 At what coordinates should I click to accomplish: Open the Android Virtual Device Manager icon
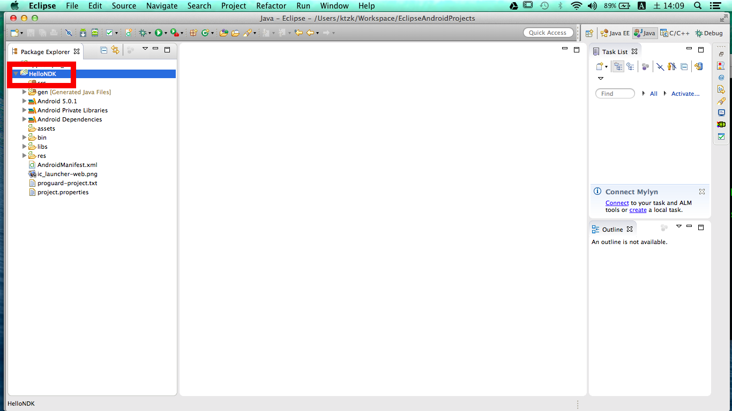point(95,33)
